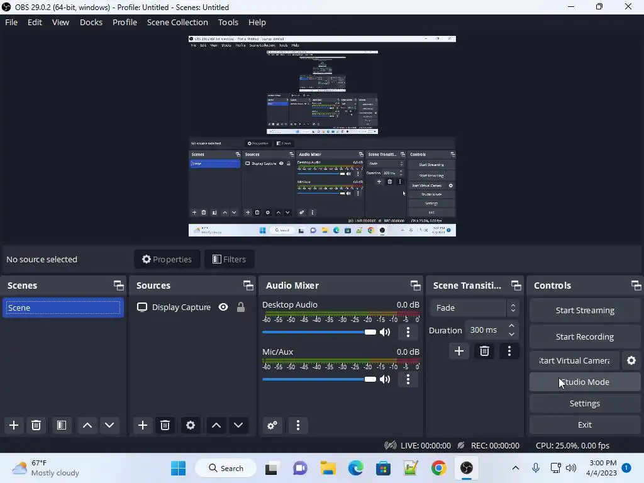Screen dimensions: 644x483
Task: Click the preview canvas thumbnail
Action: coord(322,136)
